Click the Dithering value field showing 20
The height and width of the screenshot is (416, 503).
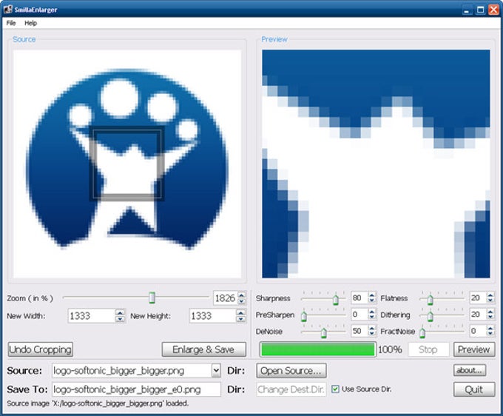click(x=478, y=315)
